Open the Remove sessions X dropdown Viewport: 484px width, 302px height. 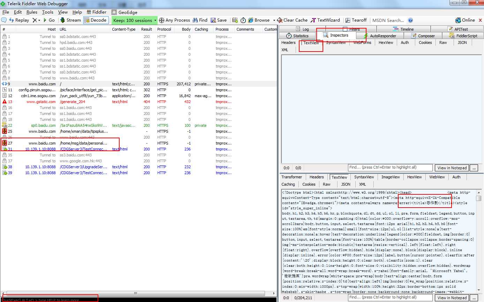click(36, 20)
